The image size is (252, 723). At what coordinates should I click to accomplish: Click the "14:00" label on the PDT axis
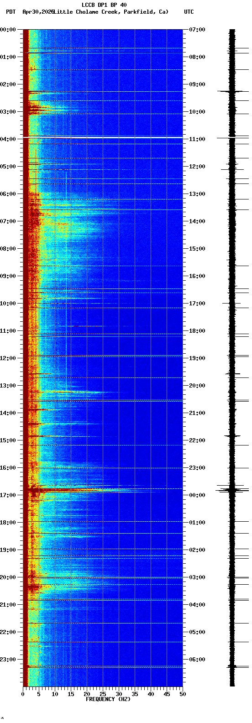pos(8,413)
